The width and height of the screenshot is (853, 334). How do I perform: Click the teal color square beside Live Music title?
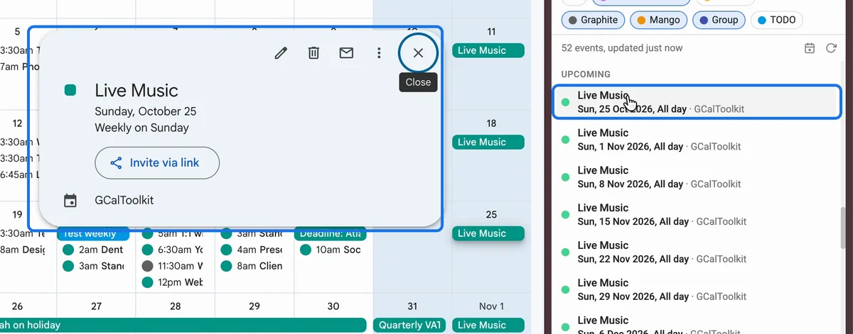[x=70, y=90]
